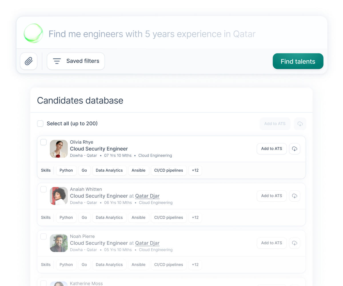
Task: Download Noah Pierre's profile
Action: click(294, 243)
